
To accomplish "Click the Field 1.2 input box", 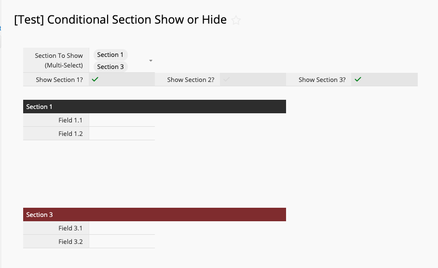I will click(x=122, y=134).
